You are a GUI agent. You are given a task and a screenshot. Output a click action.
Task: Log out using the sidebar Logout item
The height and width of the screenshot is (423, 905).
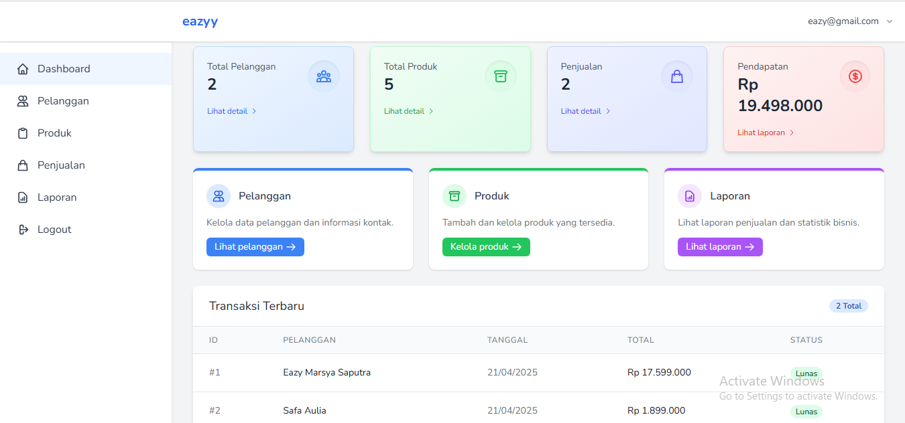[54, 230]
